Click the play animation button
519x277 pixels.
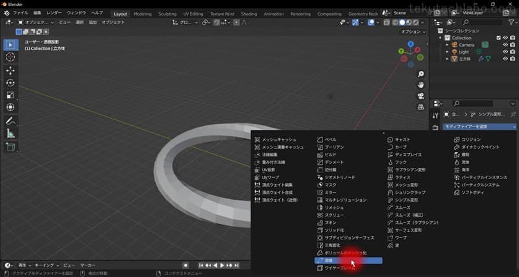(222, 265)
